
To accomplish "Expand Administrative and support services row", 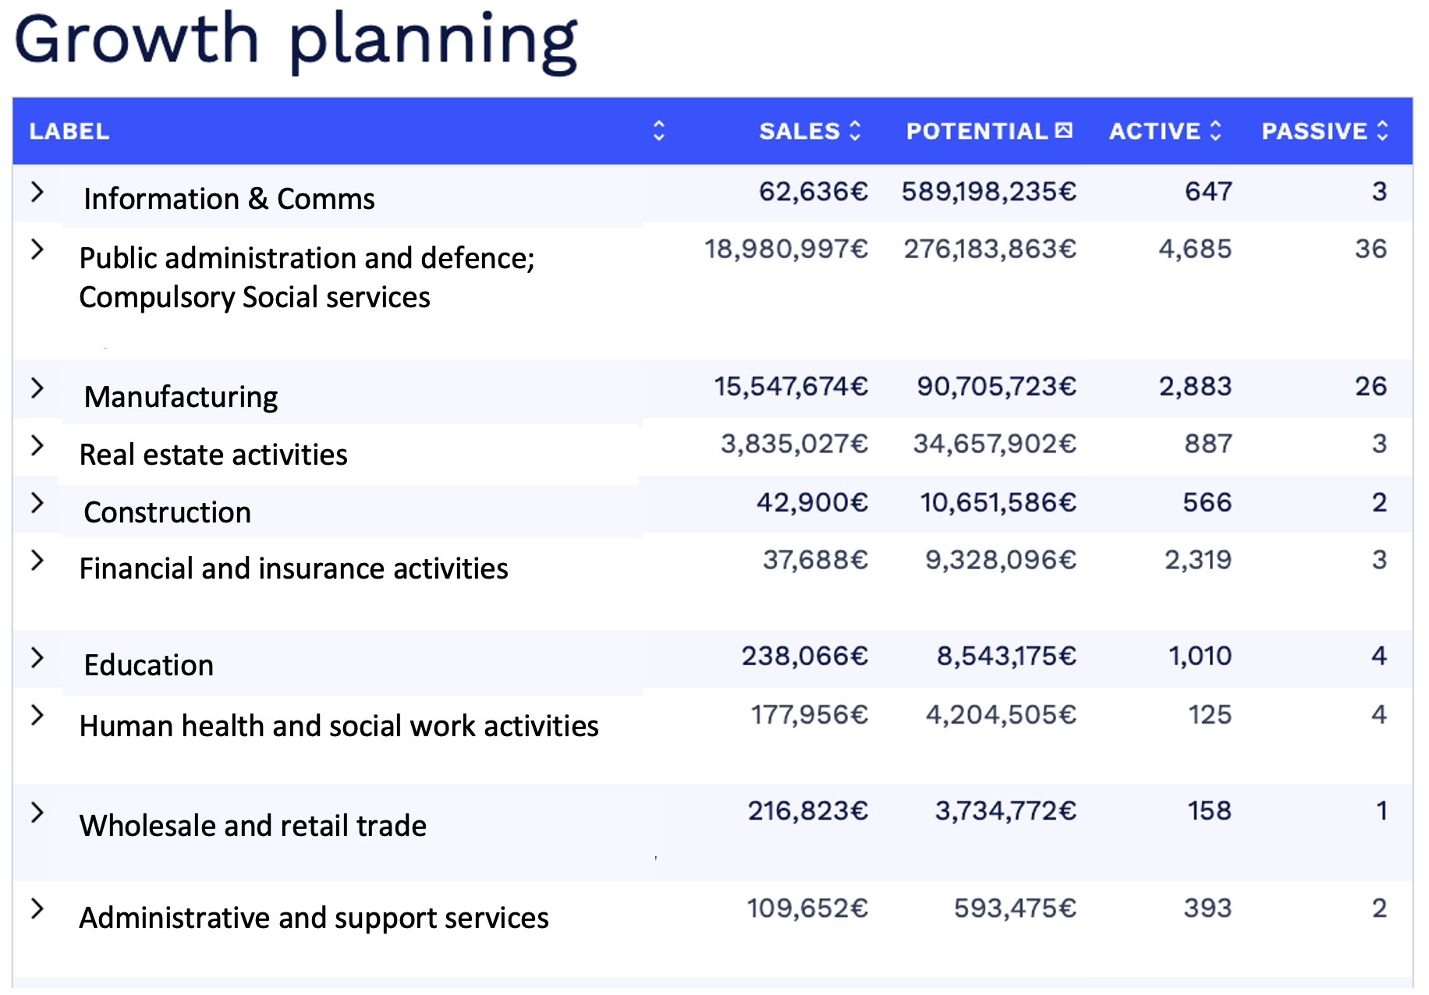I will [x=37, y=908].
